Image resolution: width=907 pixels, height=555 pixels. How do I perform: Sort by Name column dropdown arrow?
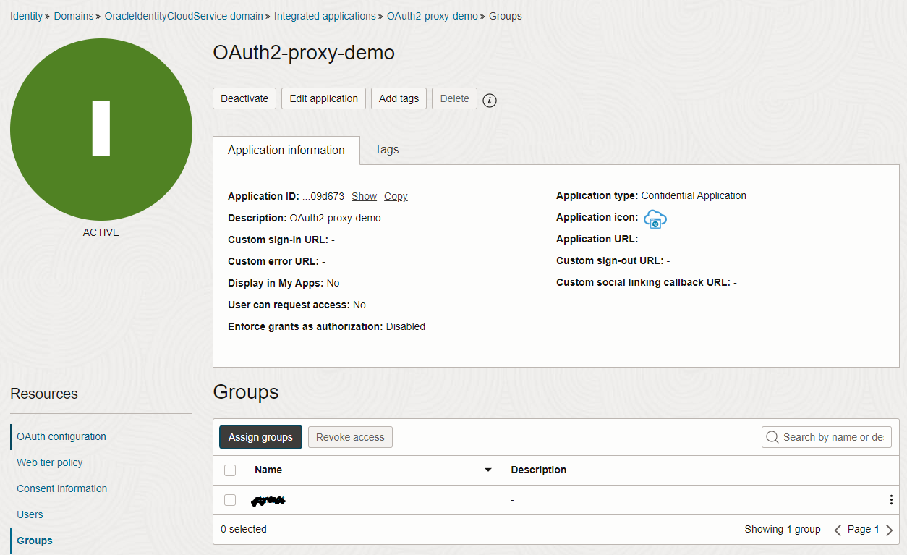[x=488, y=470]
